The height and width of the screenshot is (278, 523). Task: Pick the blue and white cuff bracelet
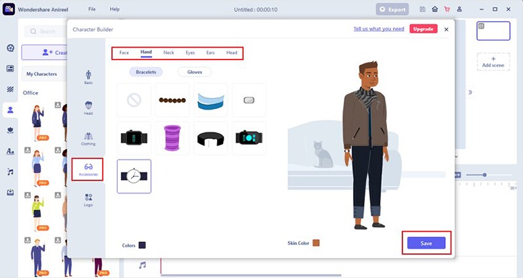click(211, 100)
